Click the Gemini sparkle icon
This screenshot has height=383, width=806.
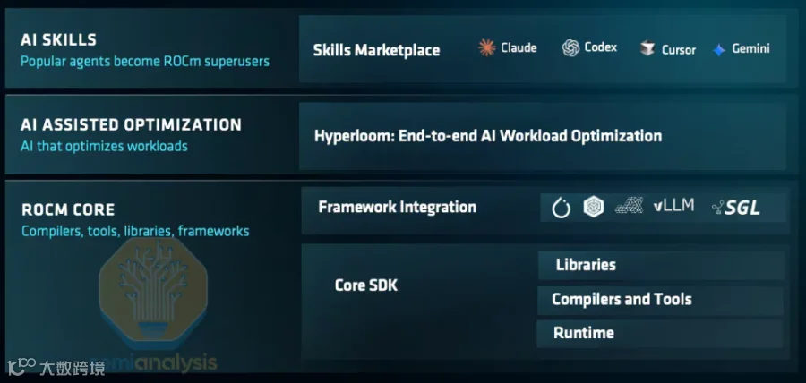pos(719,50)
